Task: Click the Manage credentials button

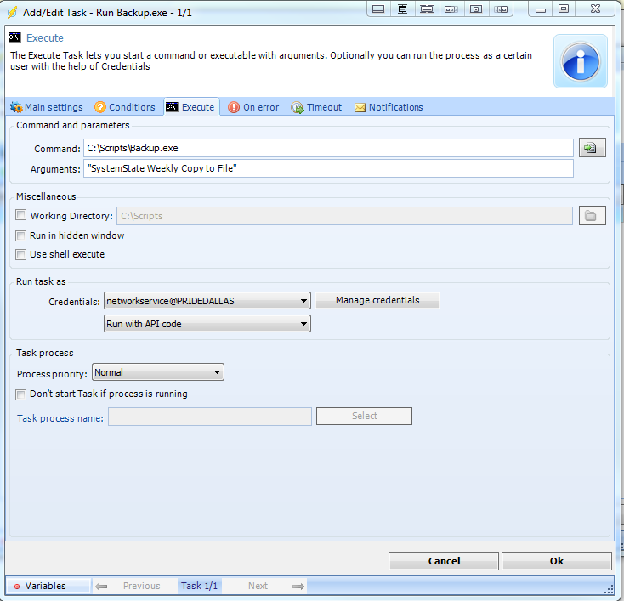Action: 377,300
